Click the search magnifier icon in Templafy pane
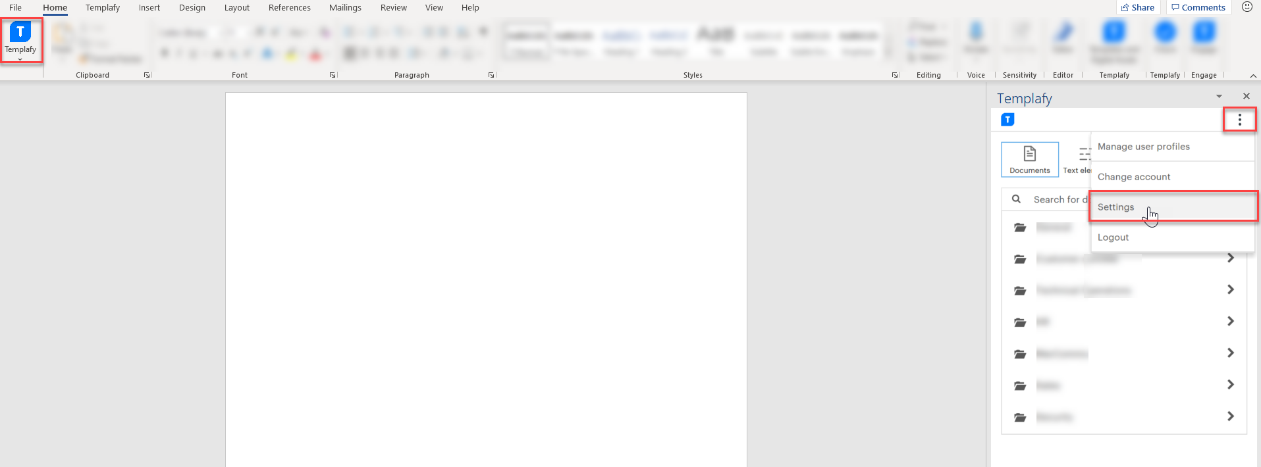Image resolution: width=1261 pixels, height=467 pixels. point(1016,199)
